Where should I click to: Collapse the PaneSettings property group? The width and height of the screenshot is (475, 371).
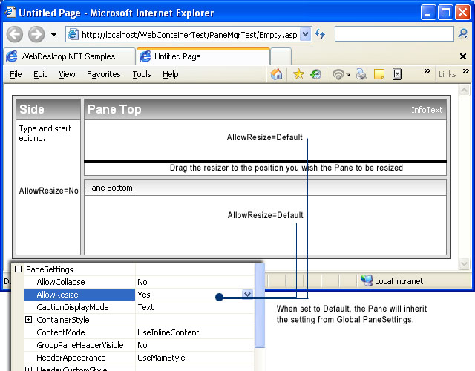click(x=18, y=269)
